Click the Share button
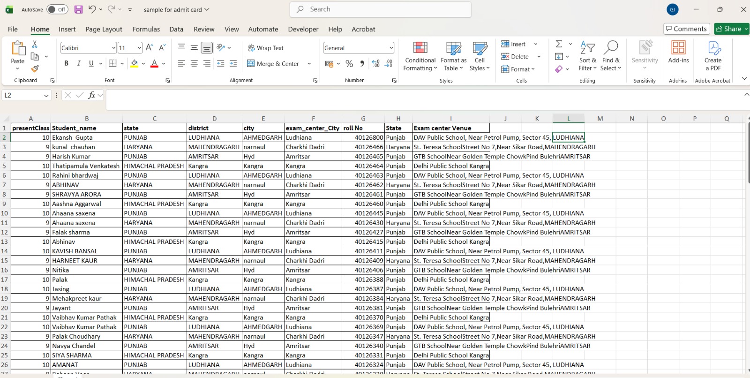The image size is (750, 378). click(732, 29)
